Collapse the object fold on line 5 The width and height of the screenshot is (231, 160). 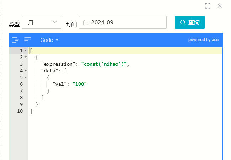[26, 77]
